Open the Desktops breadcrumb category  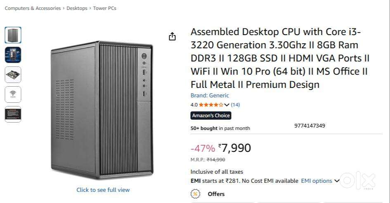point(77,8)
